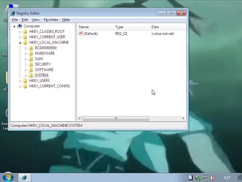Select the HKEY_CURRENT_USER label
Viewport: 242px width, 182px height.
click(x=47, y=37)
